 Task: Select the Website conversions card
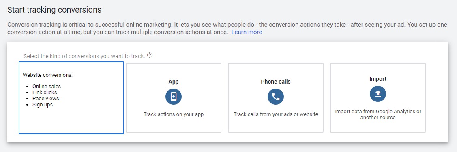pyautogui.click(x=71, y=98)
